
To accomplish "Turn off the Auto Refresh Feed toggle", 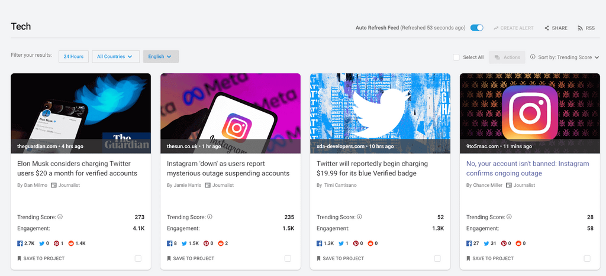I will click(476, 28).
